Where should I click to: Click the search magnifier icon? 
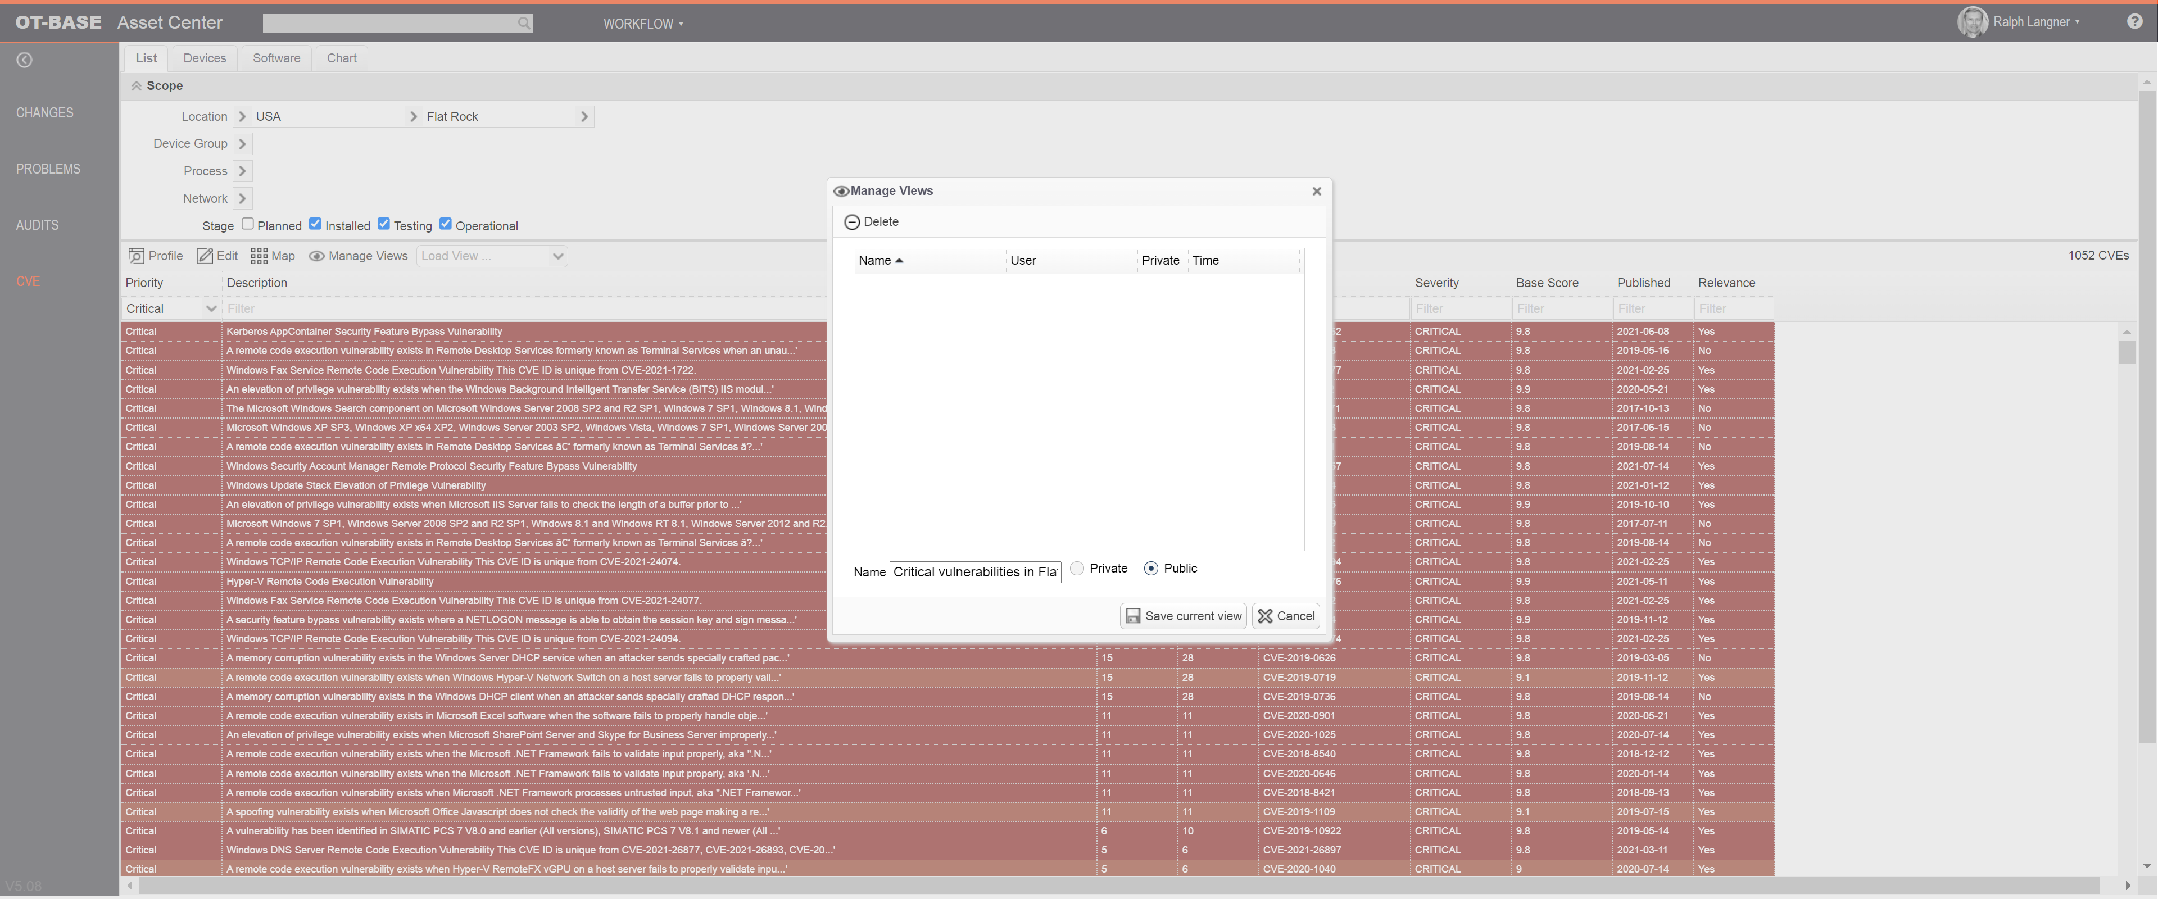point(524,24)
